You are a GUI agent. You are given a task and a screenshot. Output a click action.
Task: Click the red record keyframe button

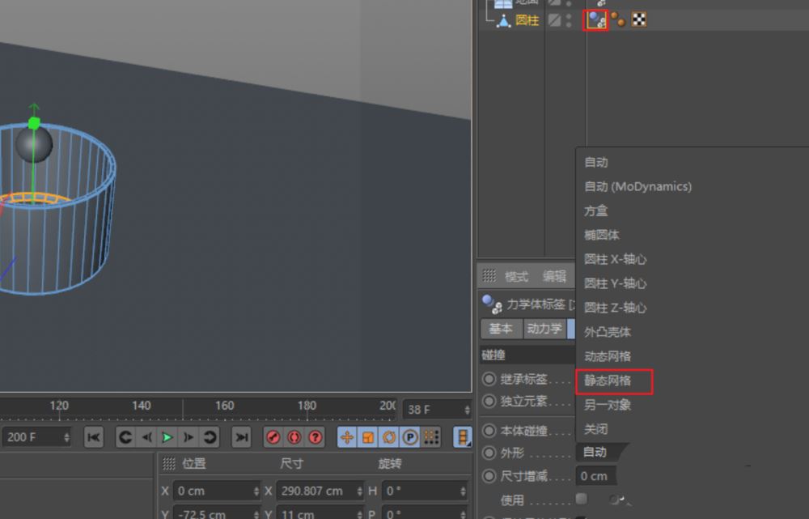click(x=273, y=437)
